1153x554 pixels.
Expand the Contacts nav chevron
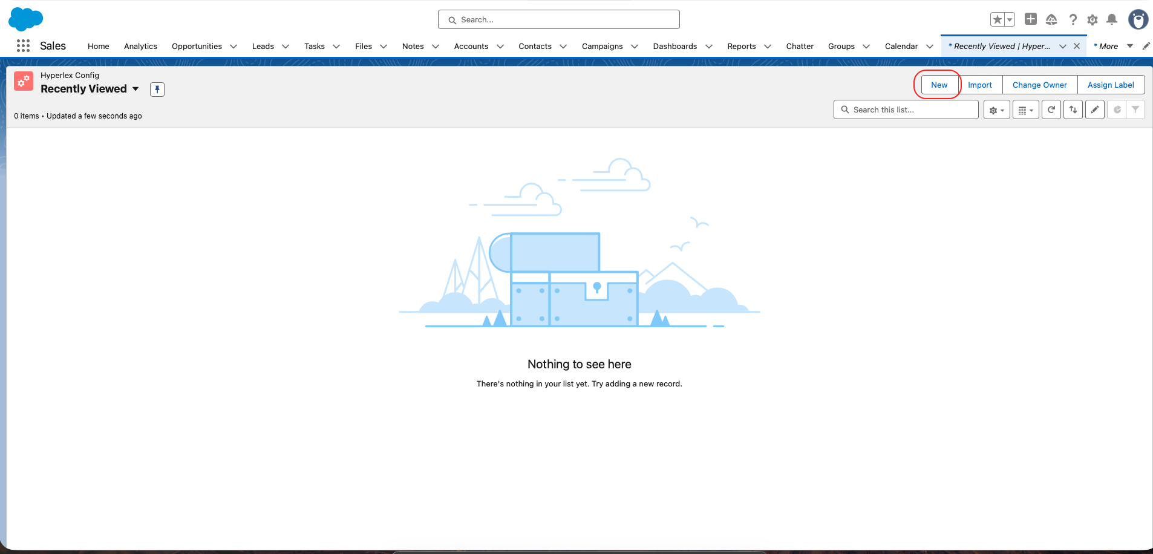(x=563, y=47)
